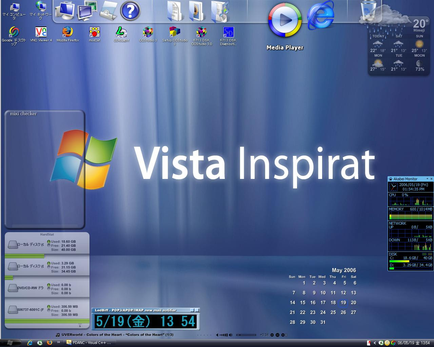Launch Media Player from the dock

(x=285, y=20)
